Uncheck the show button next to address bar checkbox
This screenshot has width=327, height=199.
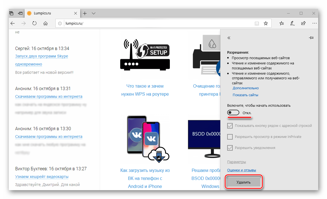pos(230,126)
